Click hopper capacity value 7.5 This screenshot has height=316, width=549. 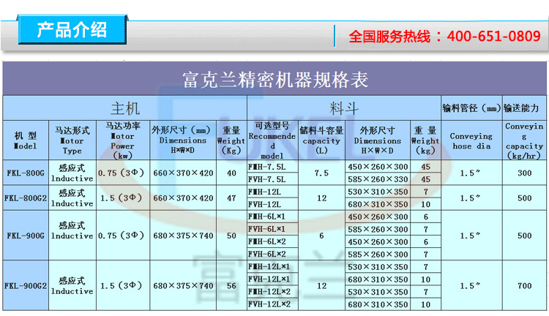pos(321,173)
